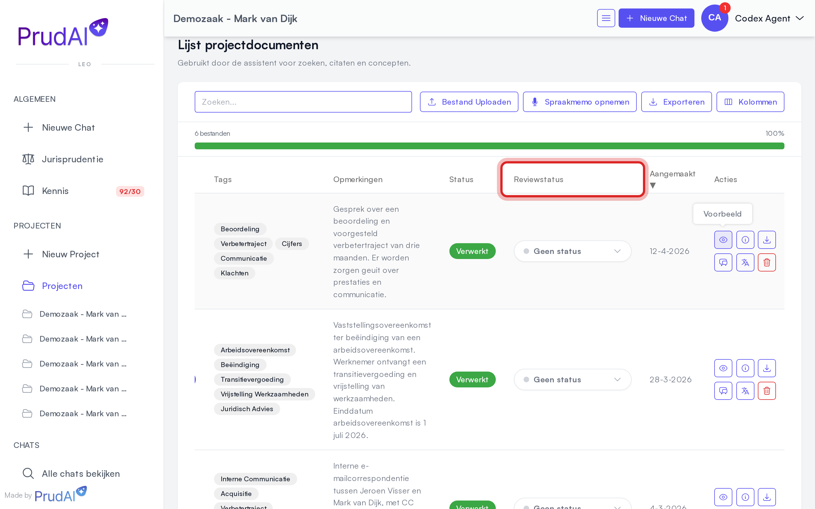Image resolution: width=815 pixels, height=509 pixels.
Task: Open first Demozaak - Mark van project
Action: (x=74, y=314)
